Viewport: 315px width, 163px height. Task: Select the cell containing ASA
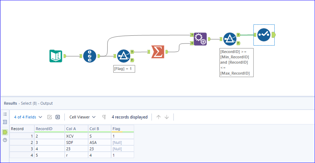point(99,142)
